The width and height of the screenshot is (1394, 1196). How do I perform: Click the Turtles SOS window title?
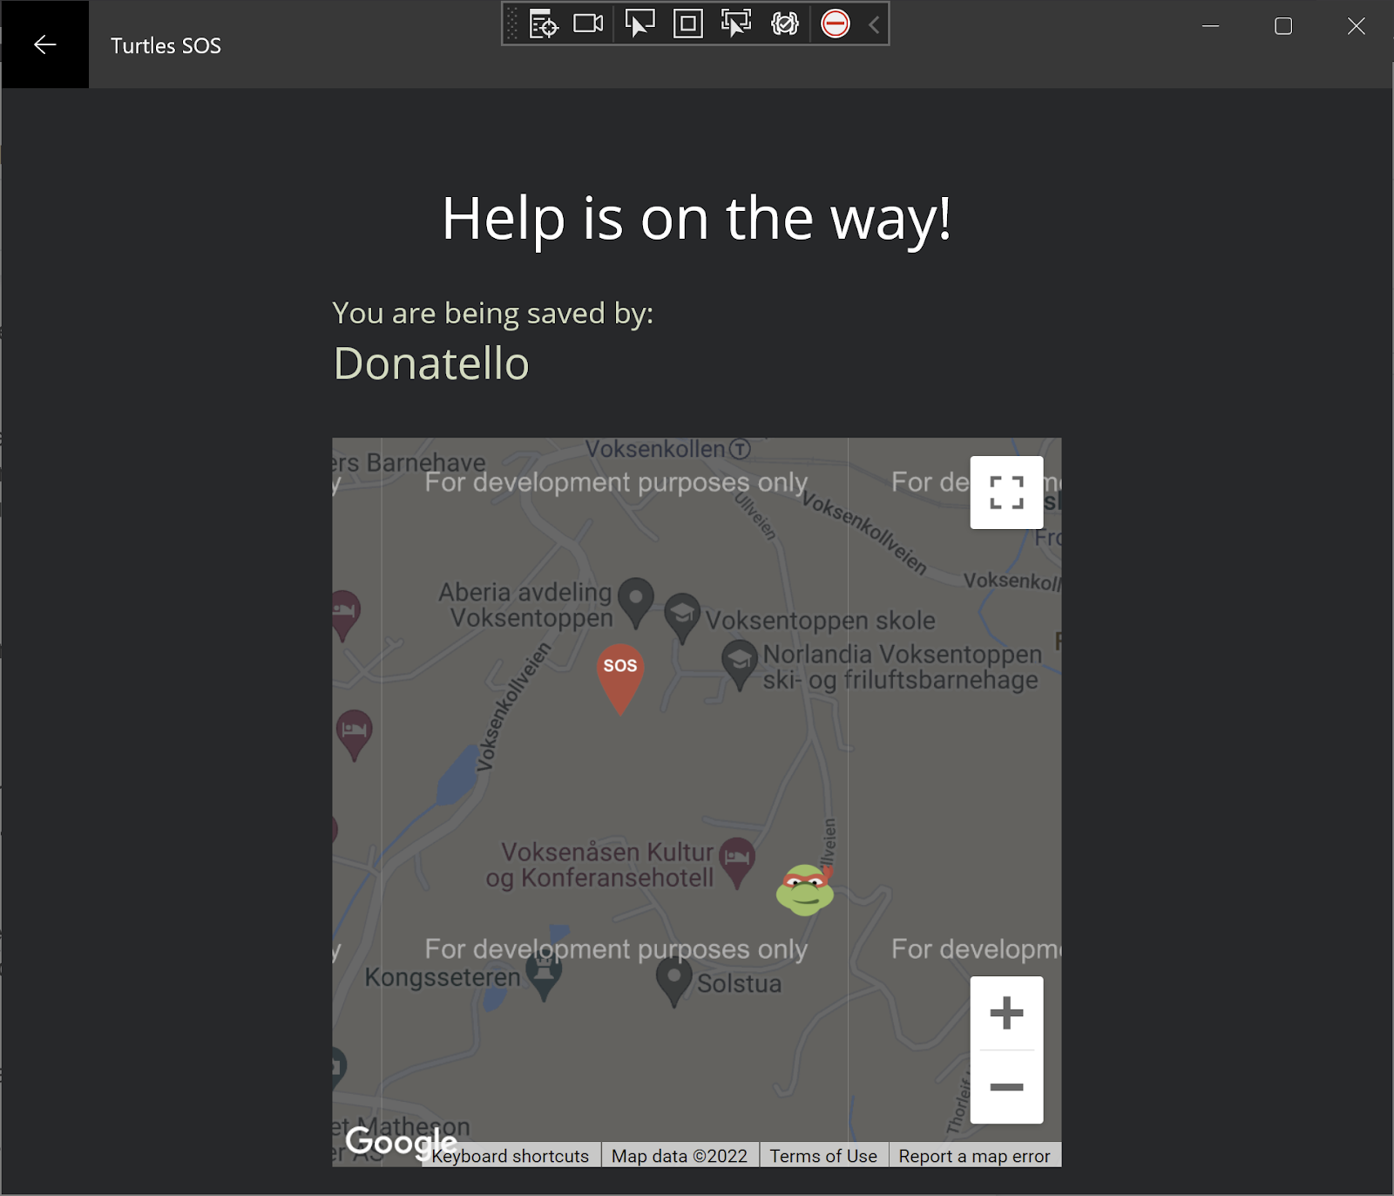coord(166,45)
